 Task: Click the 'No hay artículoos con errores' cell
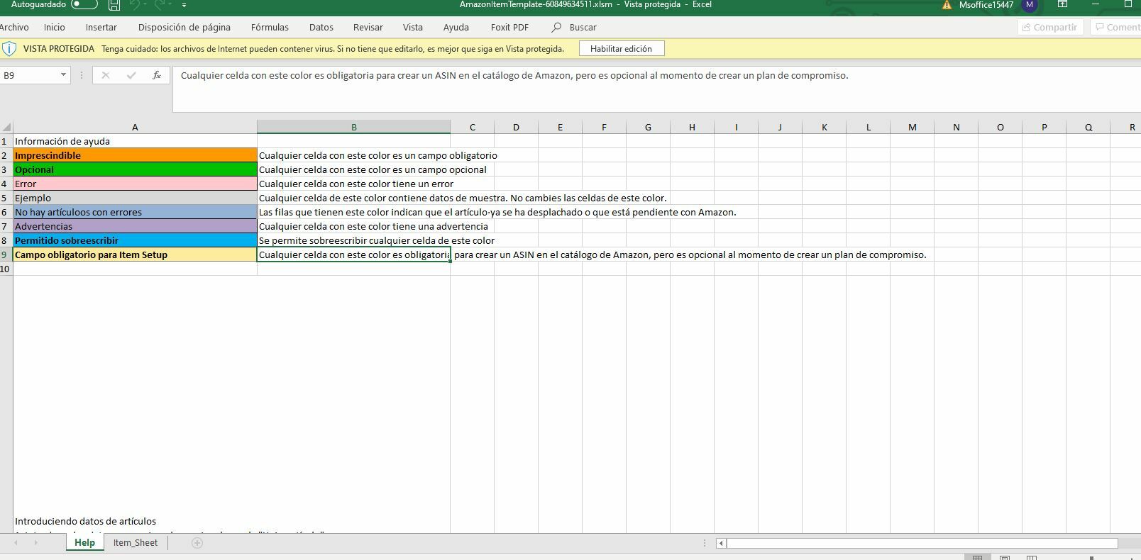[x=135, y=212]
